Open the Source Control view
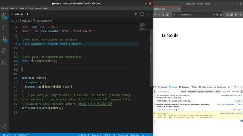The height and width of the screenshot is (136, 243). [4, 39]
